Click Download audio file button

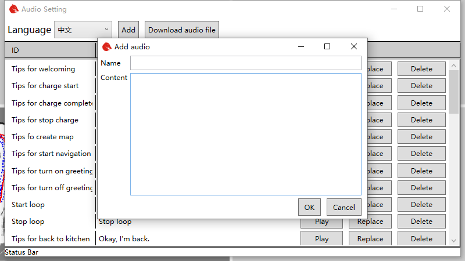coord(181,30)
